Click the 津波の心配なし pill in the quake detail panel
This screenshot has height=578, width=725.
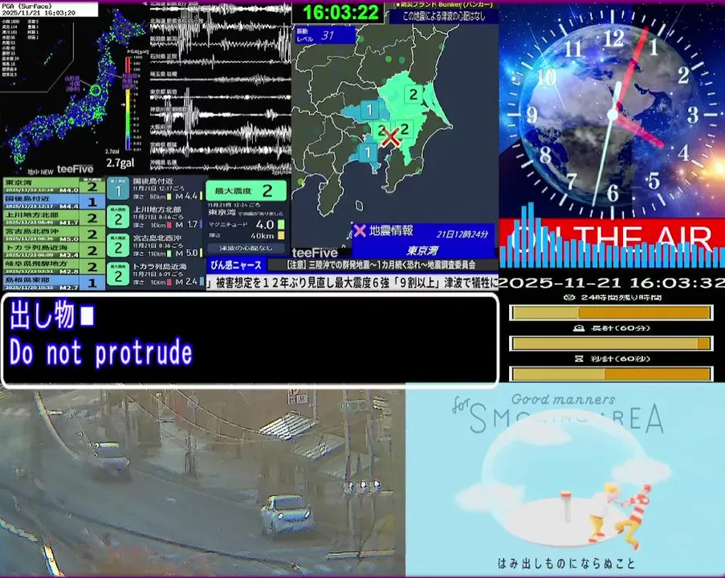(246, 248)
